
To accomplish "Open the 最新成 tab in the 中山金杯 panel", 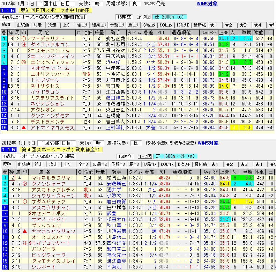I will 200,25.
